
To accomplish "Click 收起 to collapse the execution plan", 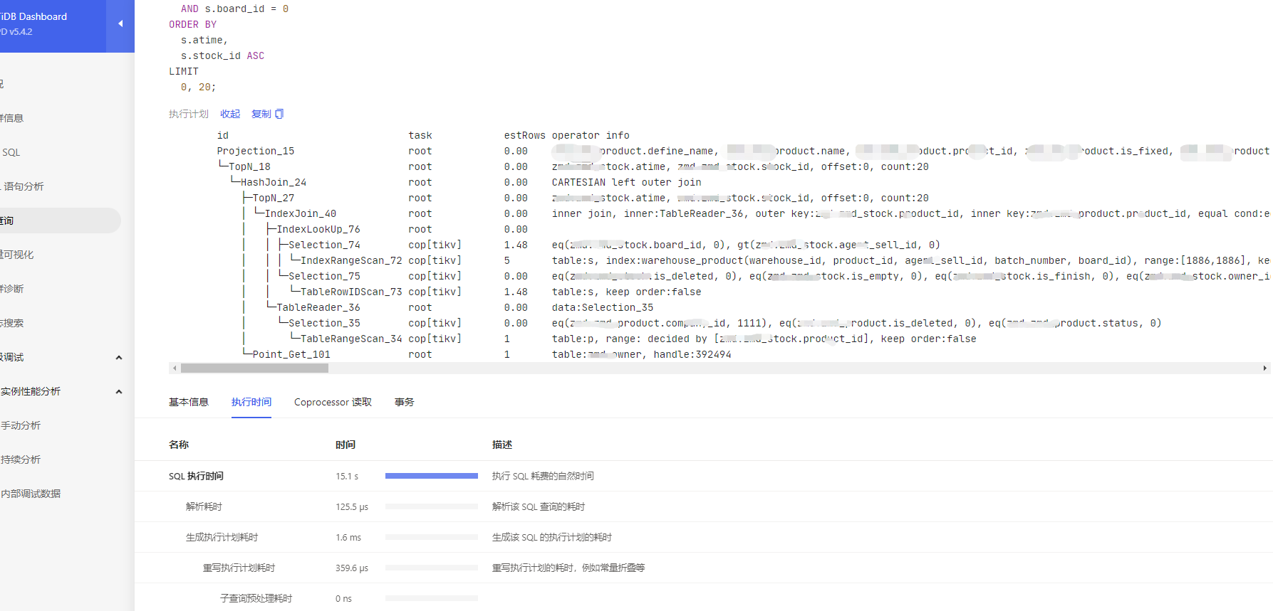I will pos(230,114).
